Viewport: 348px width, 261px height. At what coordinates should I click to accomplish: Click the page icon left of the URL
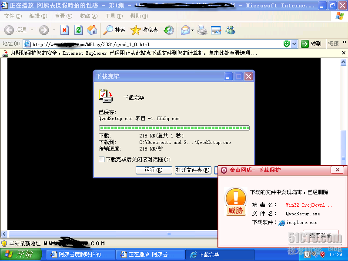(27, 44)
